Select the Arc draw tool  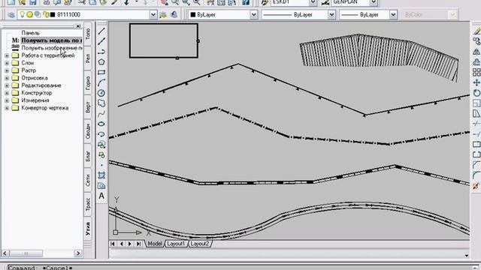101,82
